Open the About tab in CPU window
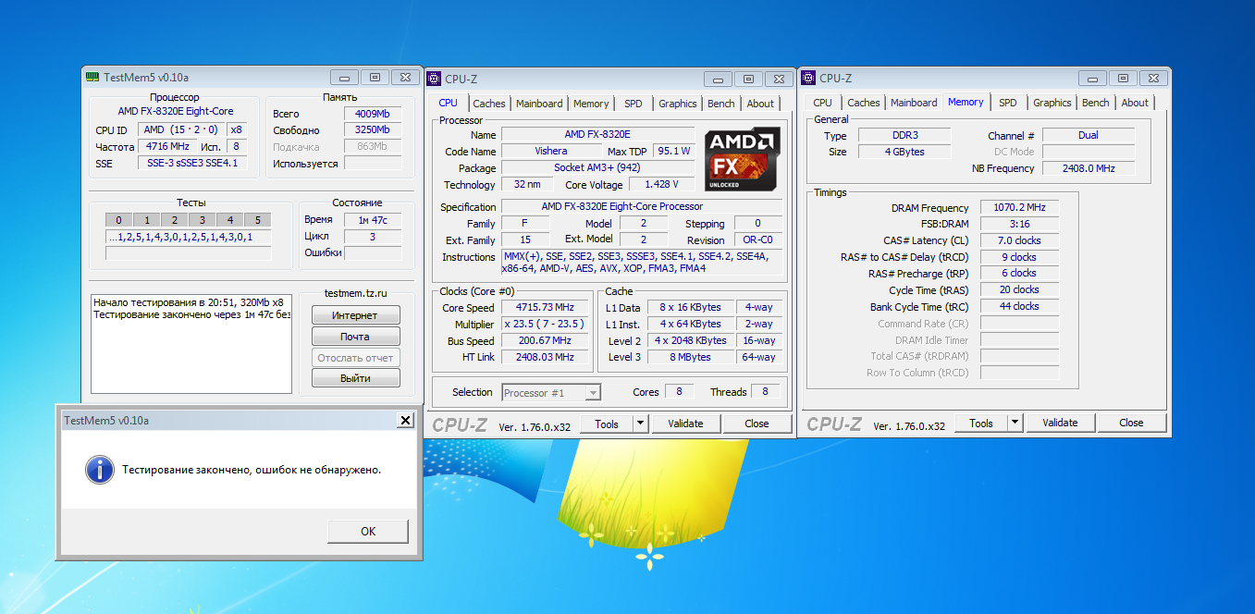This screenshot has height=614, width=1255. tap(760, 104)
